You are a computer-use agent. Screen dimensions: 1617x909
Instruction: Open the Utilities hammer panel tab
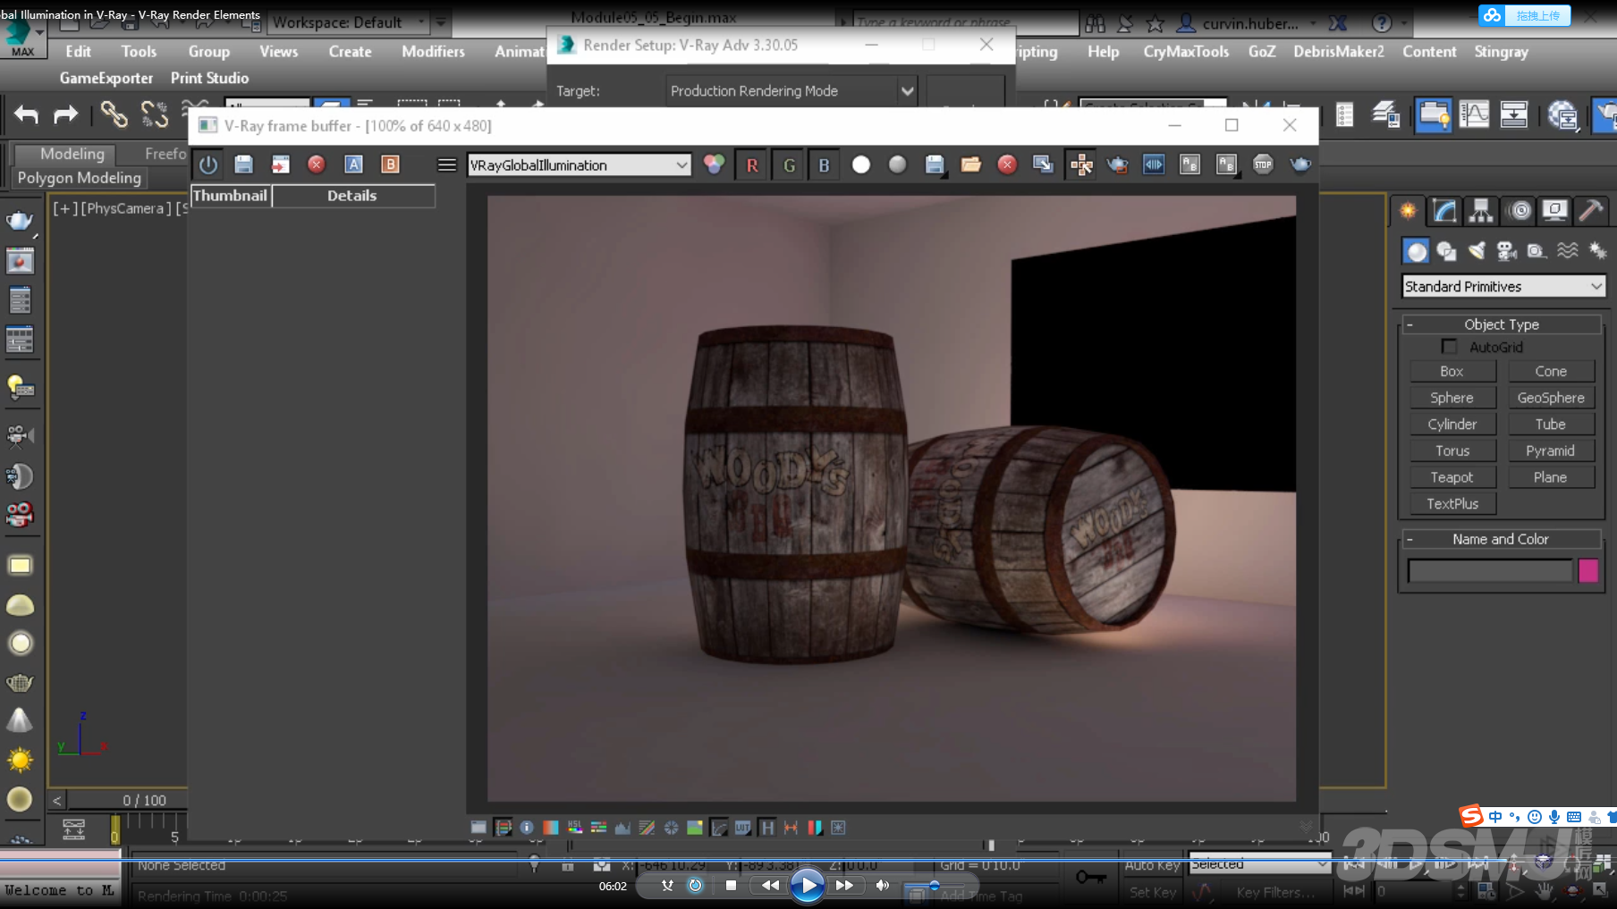pyautogui.click(x=1591, y=211)
